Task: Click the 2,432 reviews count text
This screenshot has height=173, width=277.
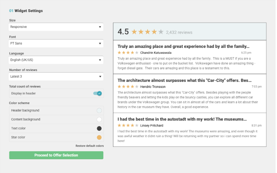Action: coord(179,32)
